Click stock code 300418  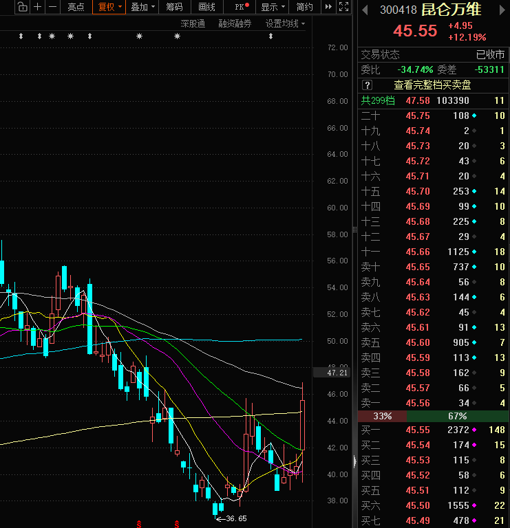pos(399,10)
